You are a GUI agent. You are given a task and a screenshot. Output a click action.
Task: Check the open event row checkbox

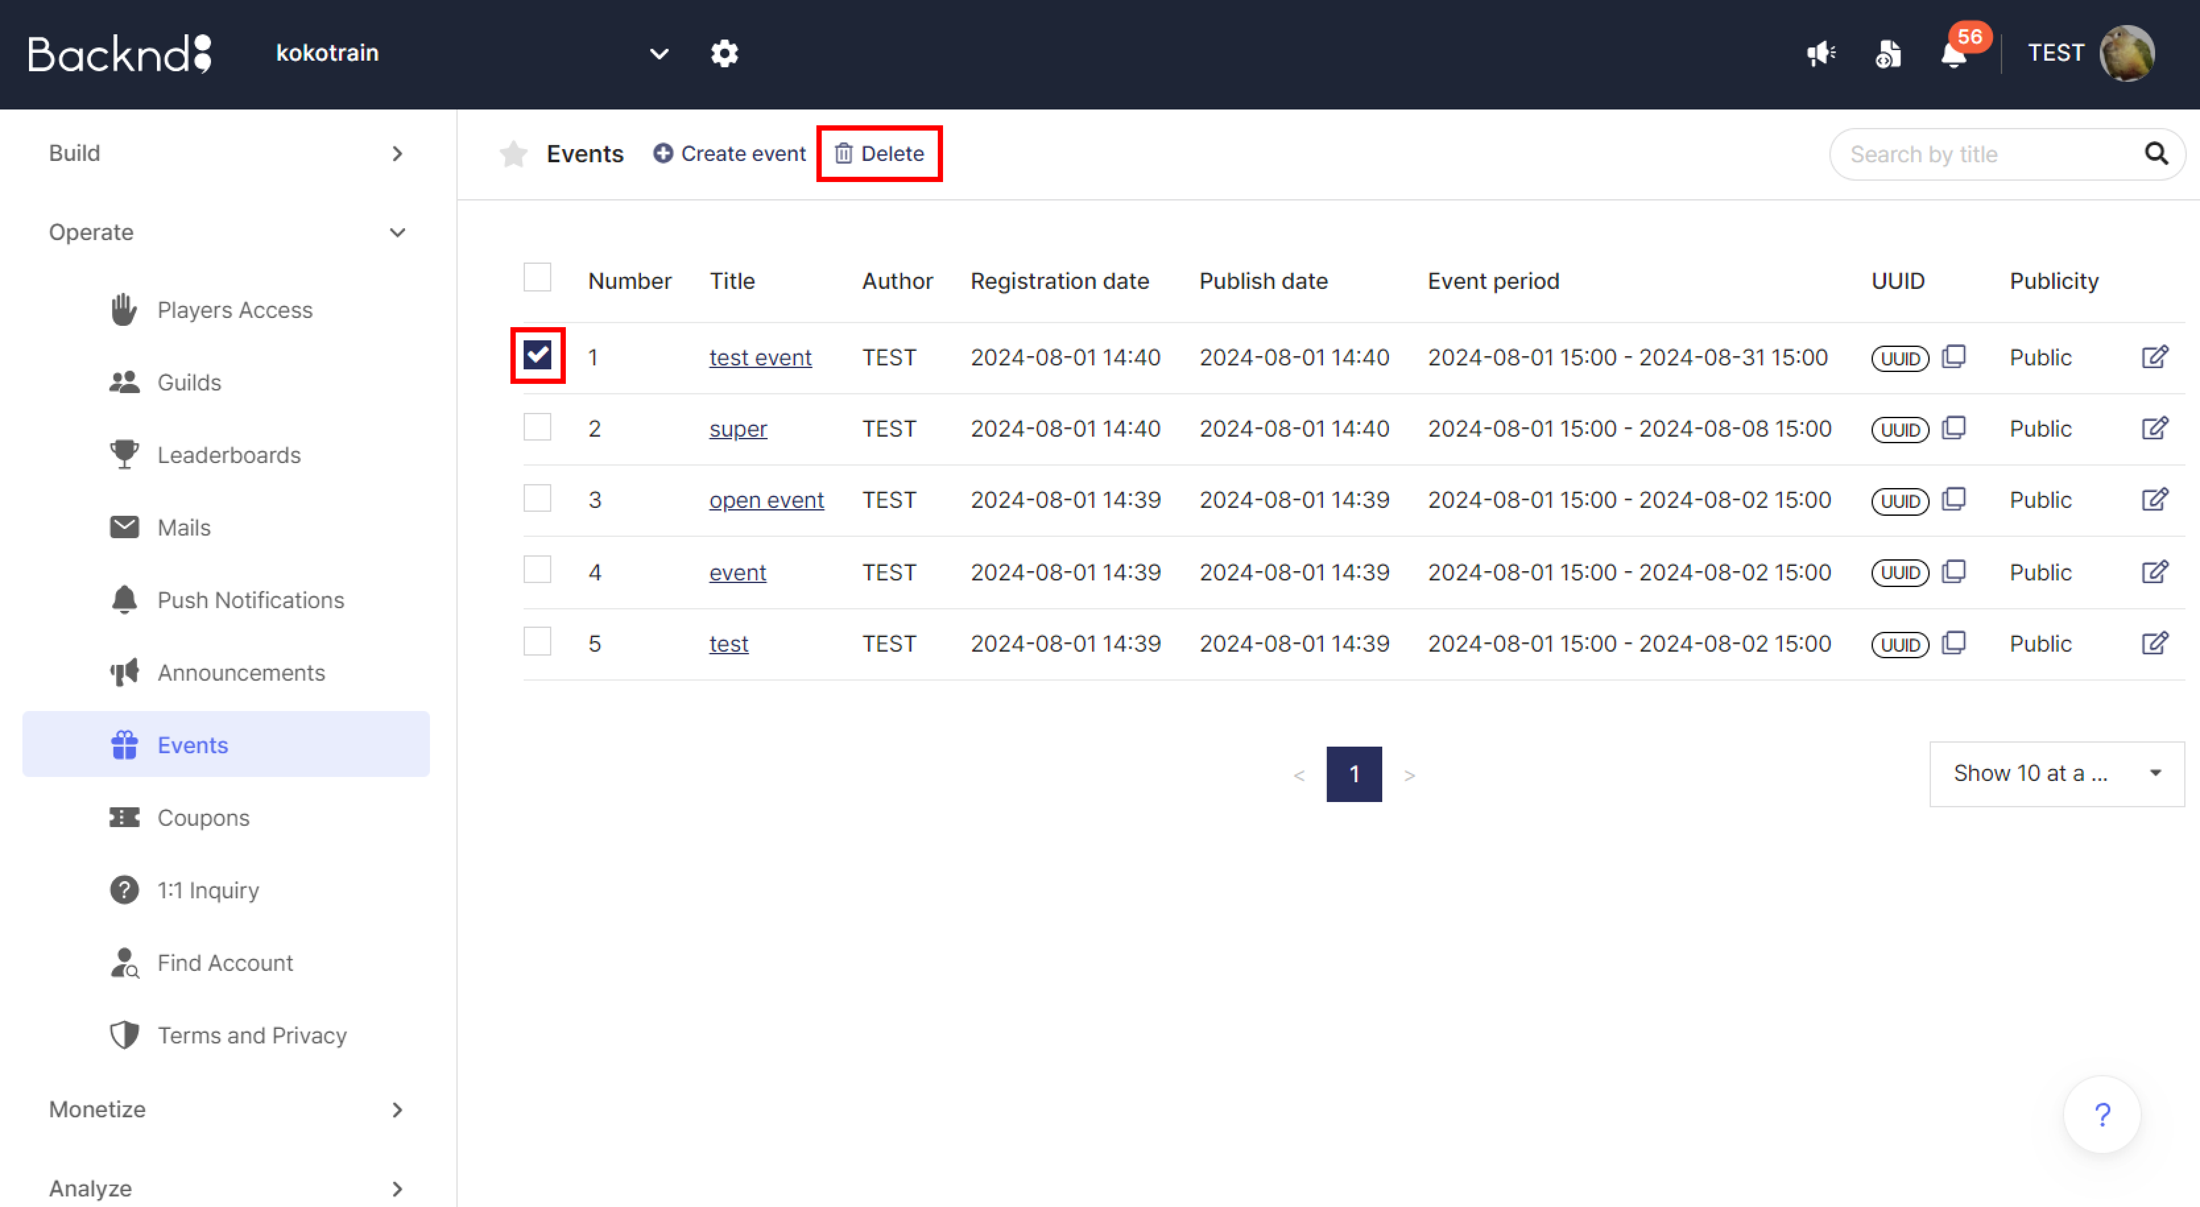coord(537,497)
